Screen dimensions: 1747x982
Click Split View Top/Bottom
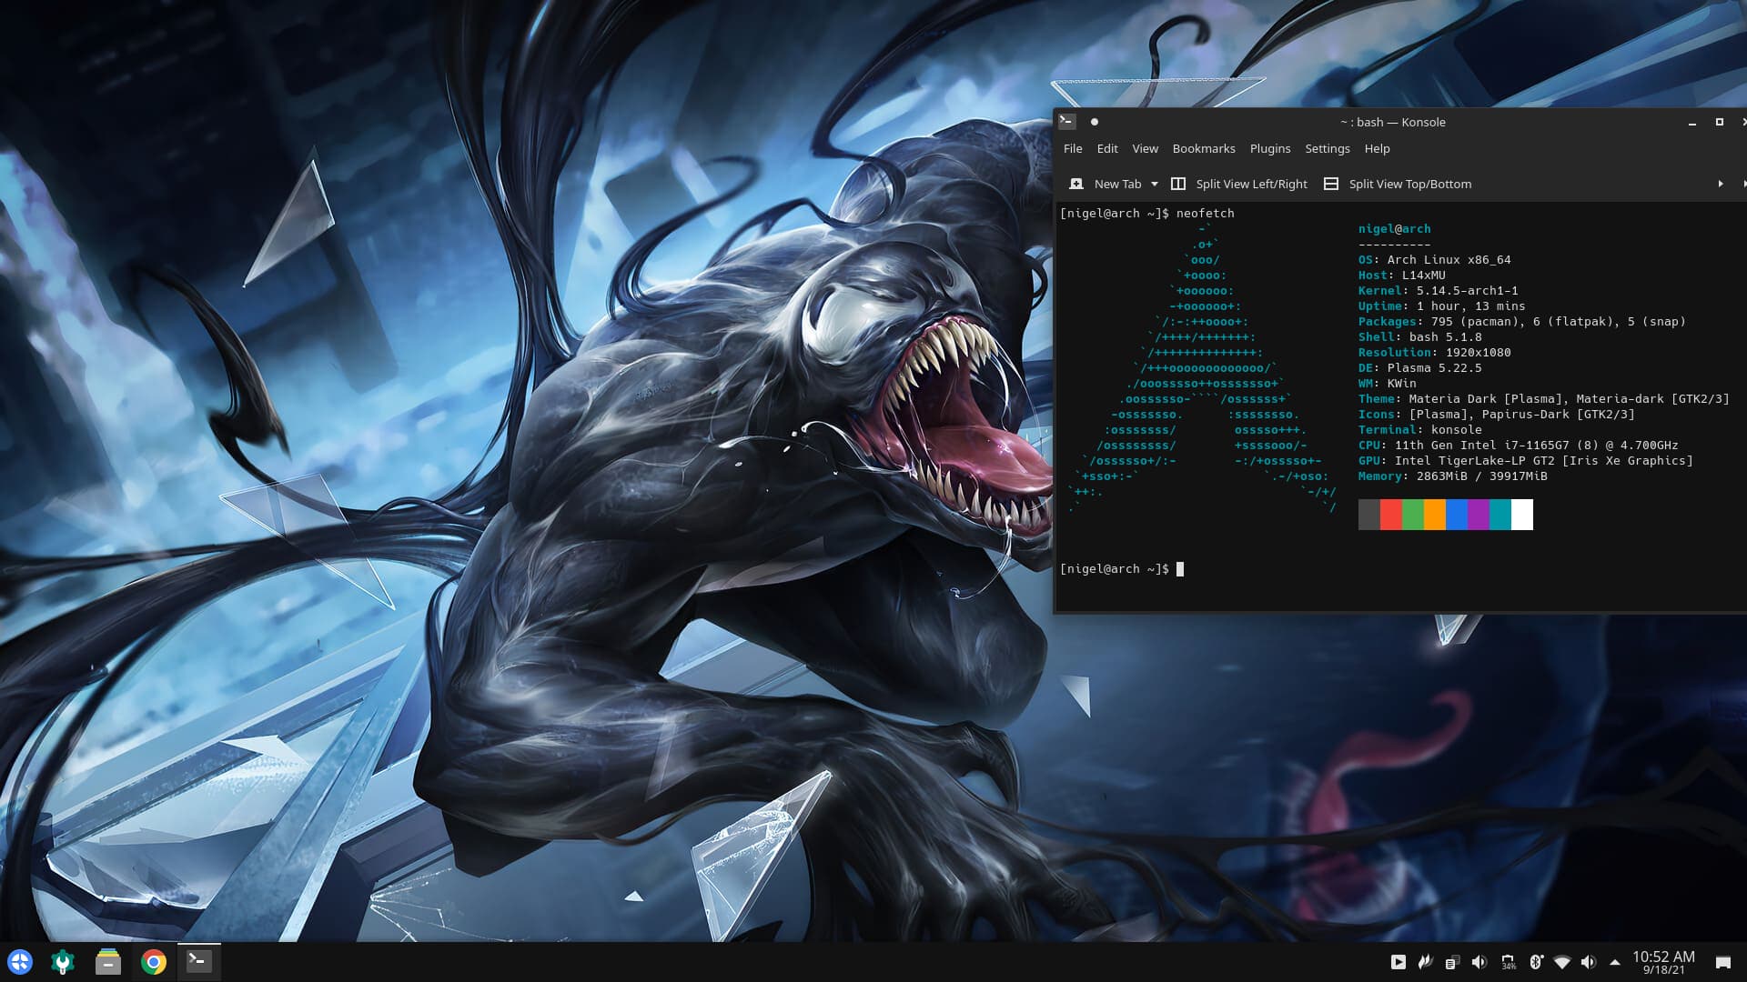point(1398,184)
